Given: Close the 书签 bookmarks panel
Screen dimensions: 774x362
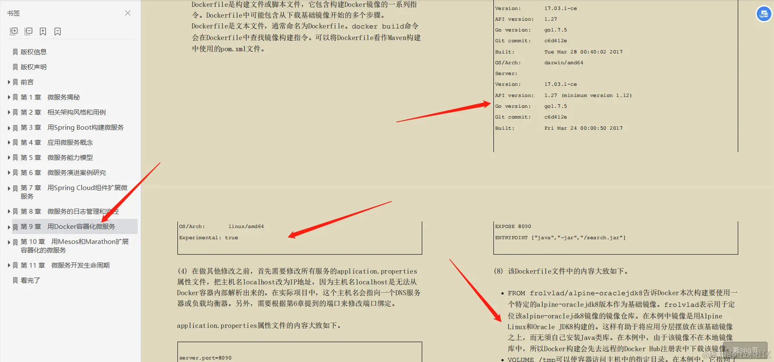Looking at the screenshot, I should [128, 13].
